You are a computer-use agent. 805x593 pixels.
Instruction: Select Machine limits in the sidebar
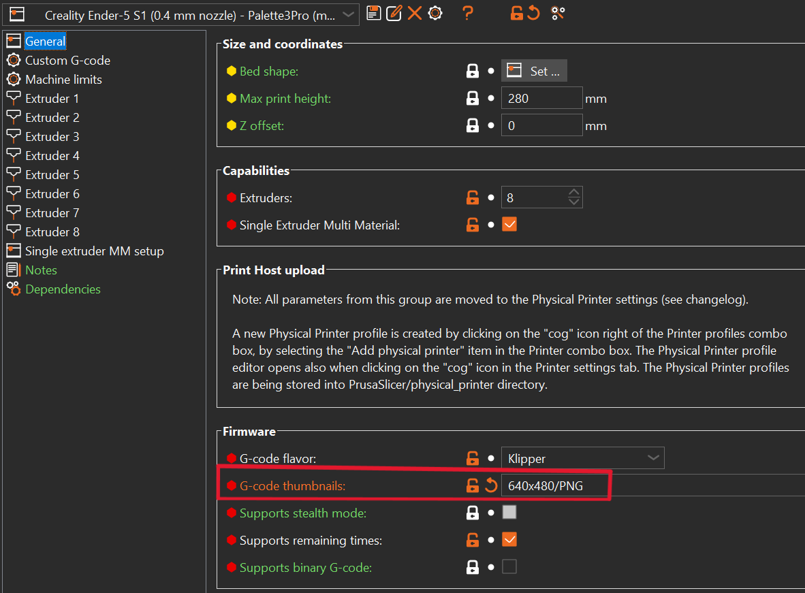[63, 80]
